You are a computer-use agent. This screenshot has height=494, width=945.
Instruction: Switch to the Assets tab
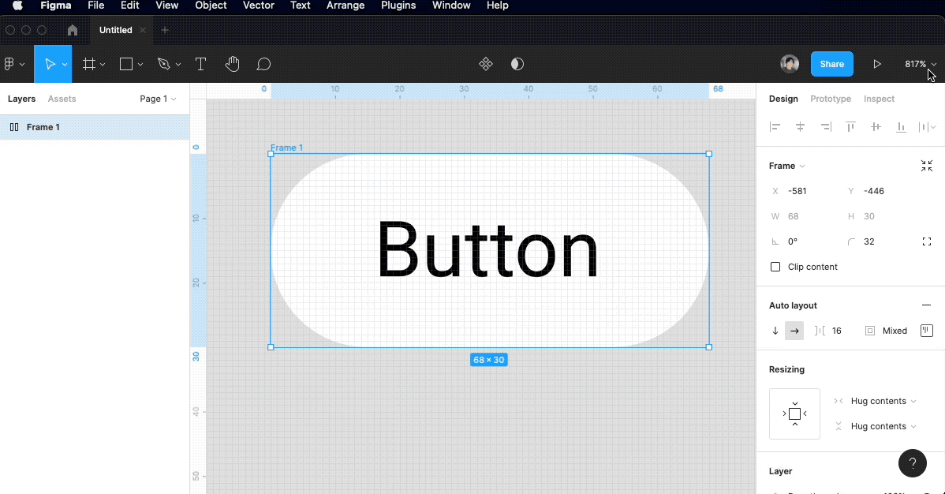click(x=62, y=99)
